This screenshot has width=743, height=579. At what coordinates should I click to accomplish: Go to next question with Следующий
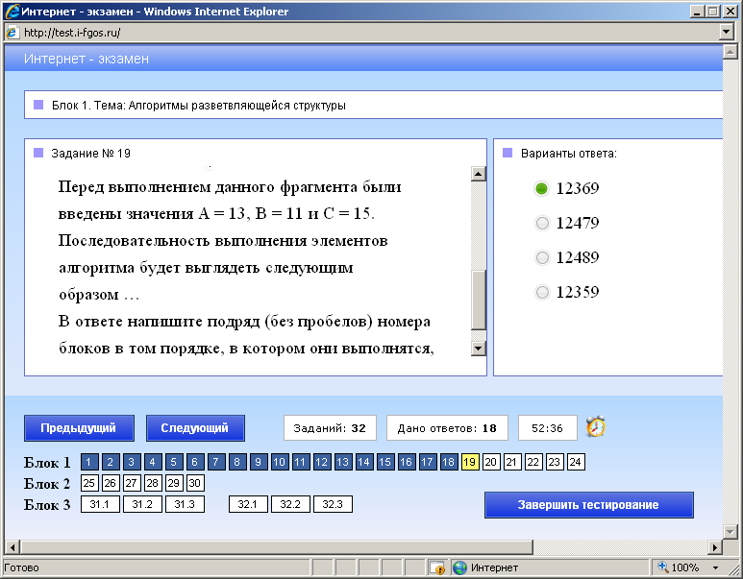pos(195,428)
